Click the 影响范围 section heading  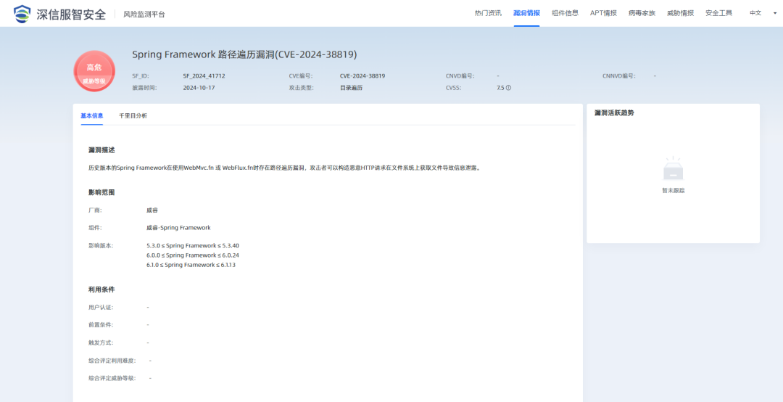coord(101,192)
